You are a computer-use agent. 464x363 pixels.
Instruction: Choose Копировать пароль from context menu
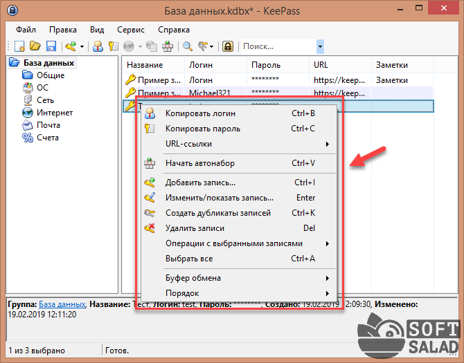tap(238, 129)
